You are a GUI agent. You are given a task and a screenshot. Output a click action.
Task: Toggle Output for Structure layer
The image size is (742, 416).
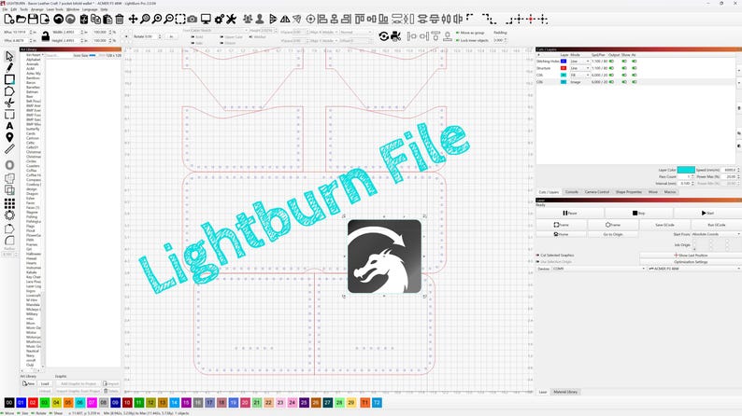coord(611,68)
